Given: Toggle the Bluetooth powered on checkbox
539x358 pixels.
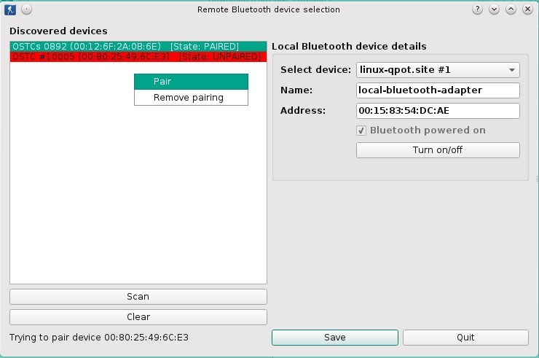Looking at the screenshot, I should (x=361, y=131).
